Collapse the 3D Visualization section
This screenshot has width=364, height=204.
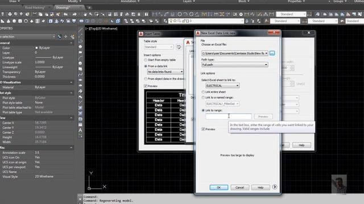click(x=71, y=82)
